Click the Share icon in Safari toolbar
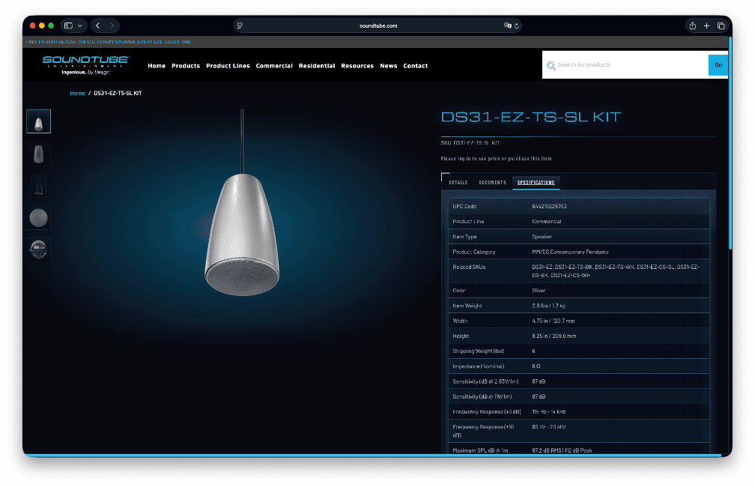755x487 pixels. [692, 25]
